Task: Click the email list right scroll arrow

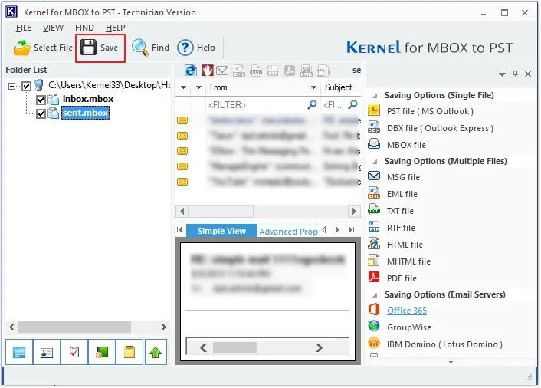Action: pyautogui.click(x=354, y=211)
